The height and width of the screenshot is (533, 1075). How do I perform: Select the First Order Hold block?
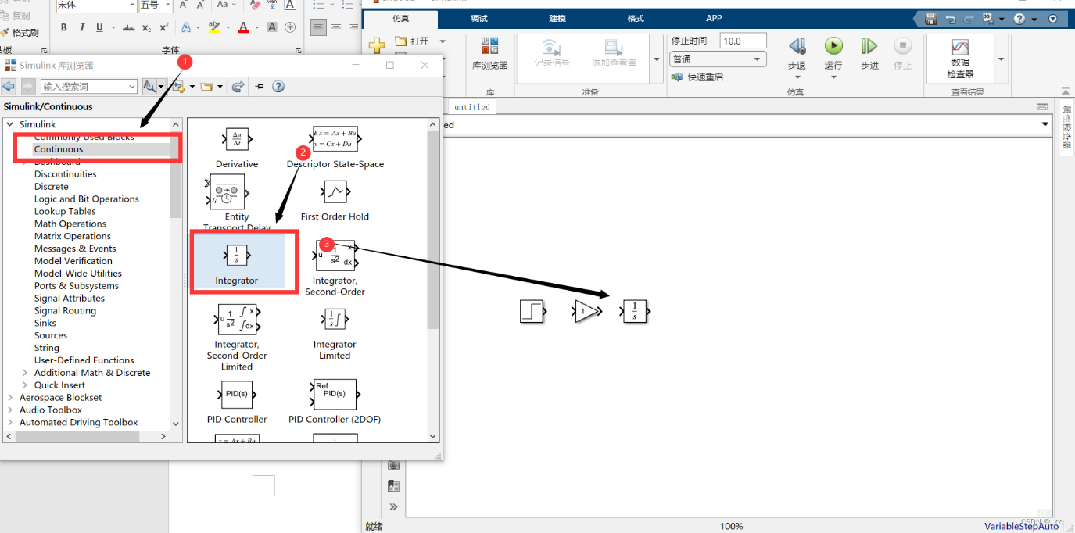tap(335, 200)
